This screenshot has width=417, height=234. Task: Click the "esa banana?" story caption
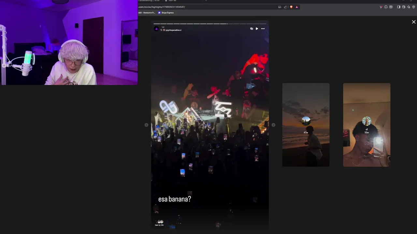click(x=175, y=199)
